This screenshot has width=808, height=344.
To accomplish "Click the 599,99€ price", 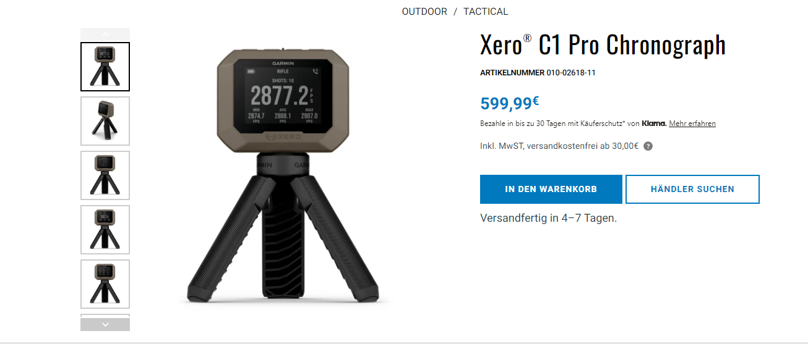I will point(510,103).
